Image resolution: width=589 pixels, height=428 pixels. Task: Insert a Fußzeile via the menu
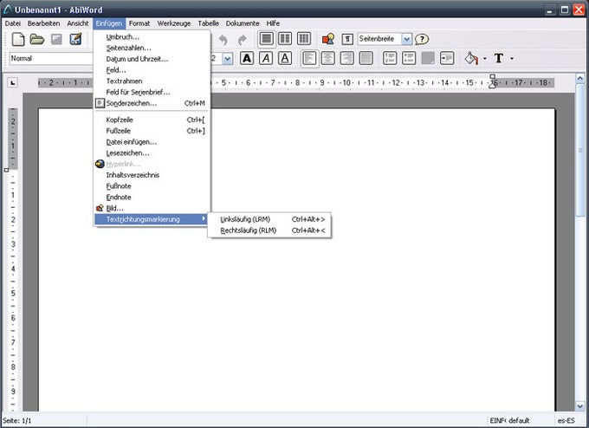[152, 131]
